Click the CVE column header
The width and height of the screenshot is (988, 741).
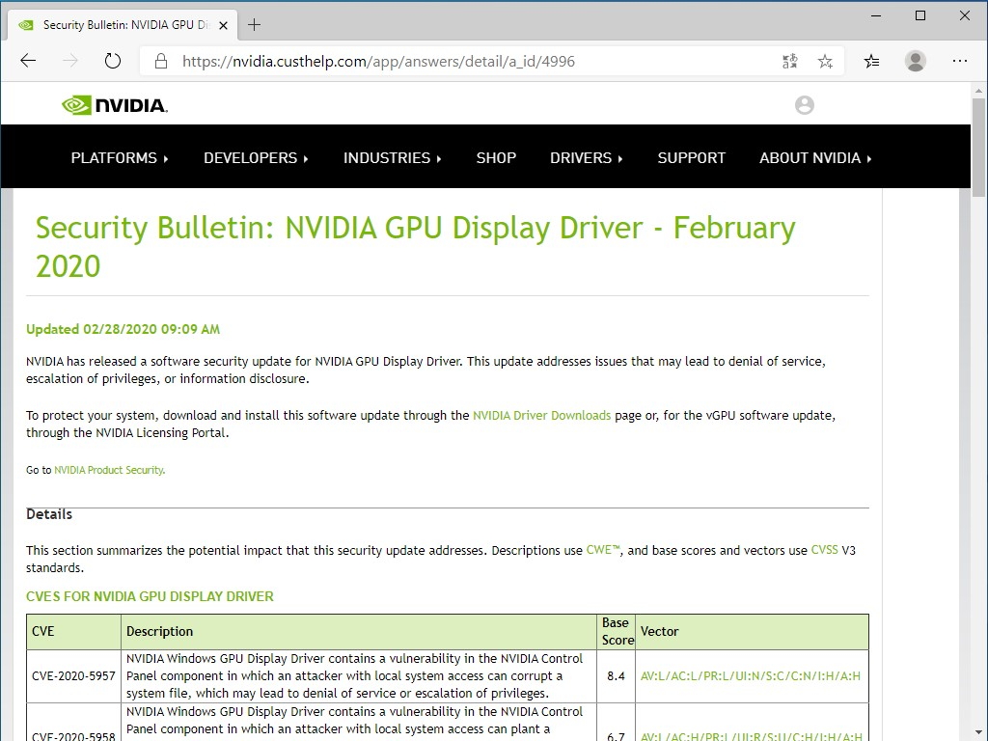tap(73, 631)
